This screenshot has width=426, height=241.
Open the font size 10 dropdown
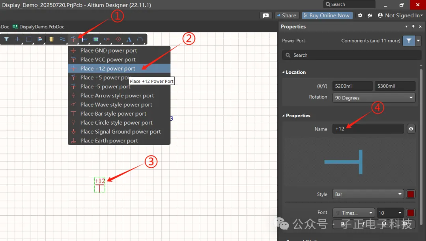[390, 213]
